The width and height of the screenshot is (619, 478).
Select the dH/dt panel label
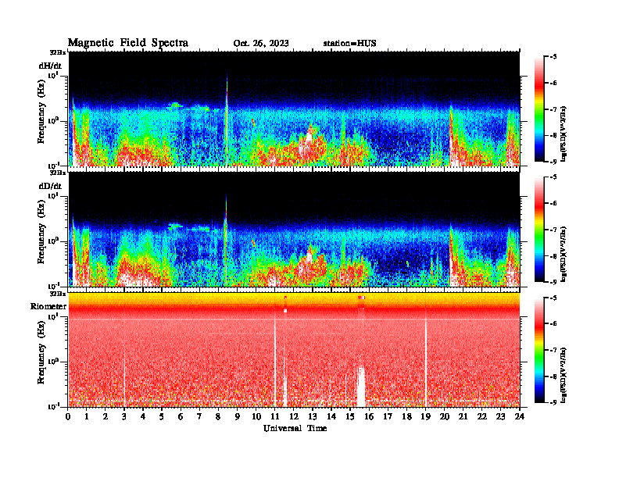[50, 66]
